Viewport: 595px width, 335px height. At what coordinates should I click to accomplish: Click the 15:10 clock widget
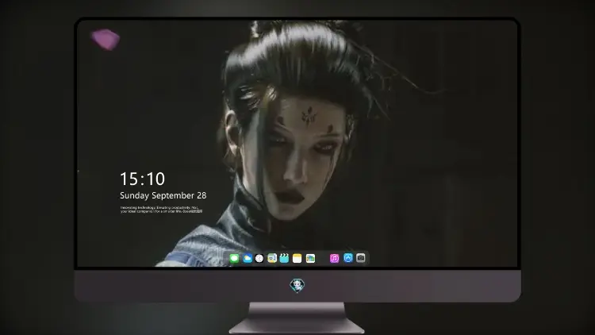142,179
